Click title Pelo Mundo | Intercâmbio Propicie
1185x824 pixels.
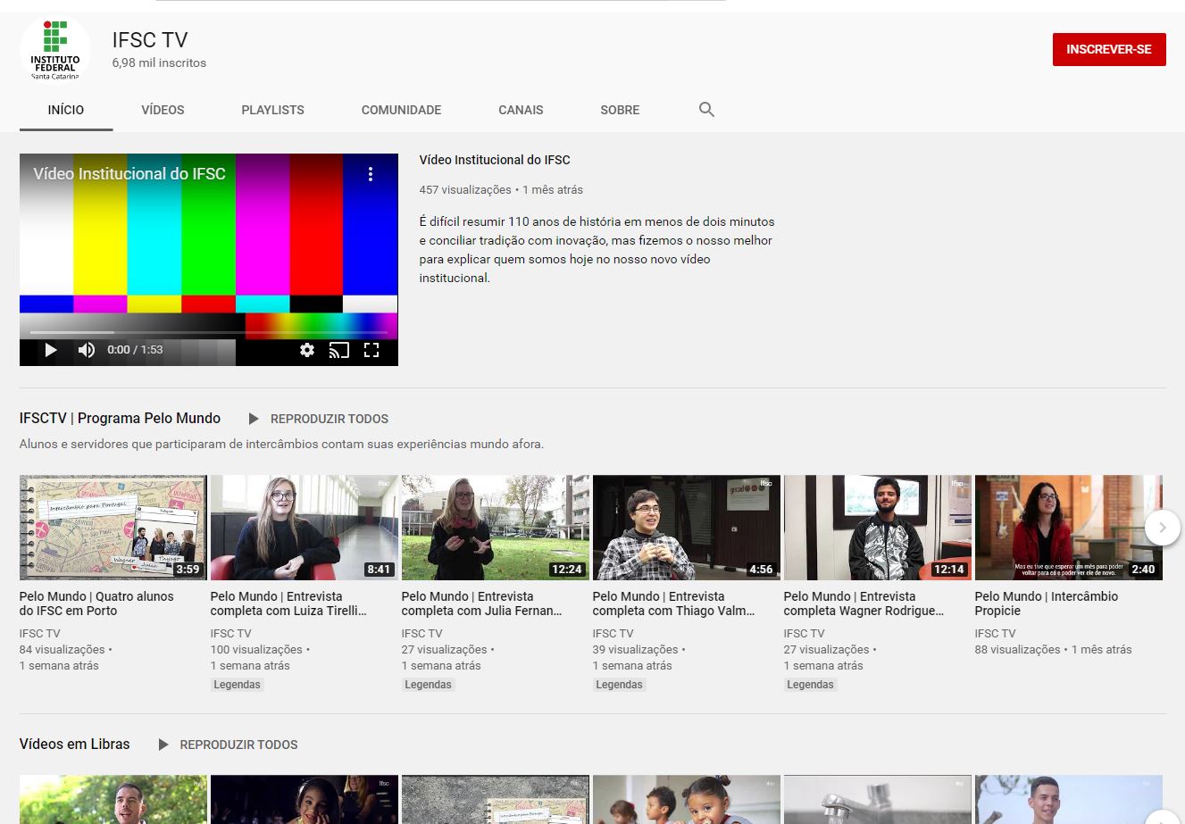pos(1047,603)
